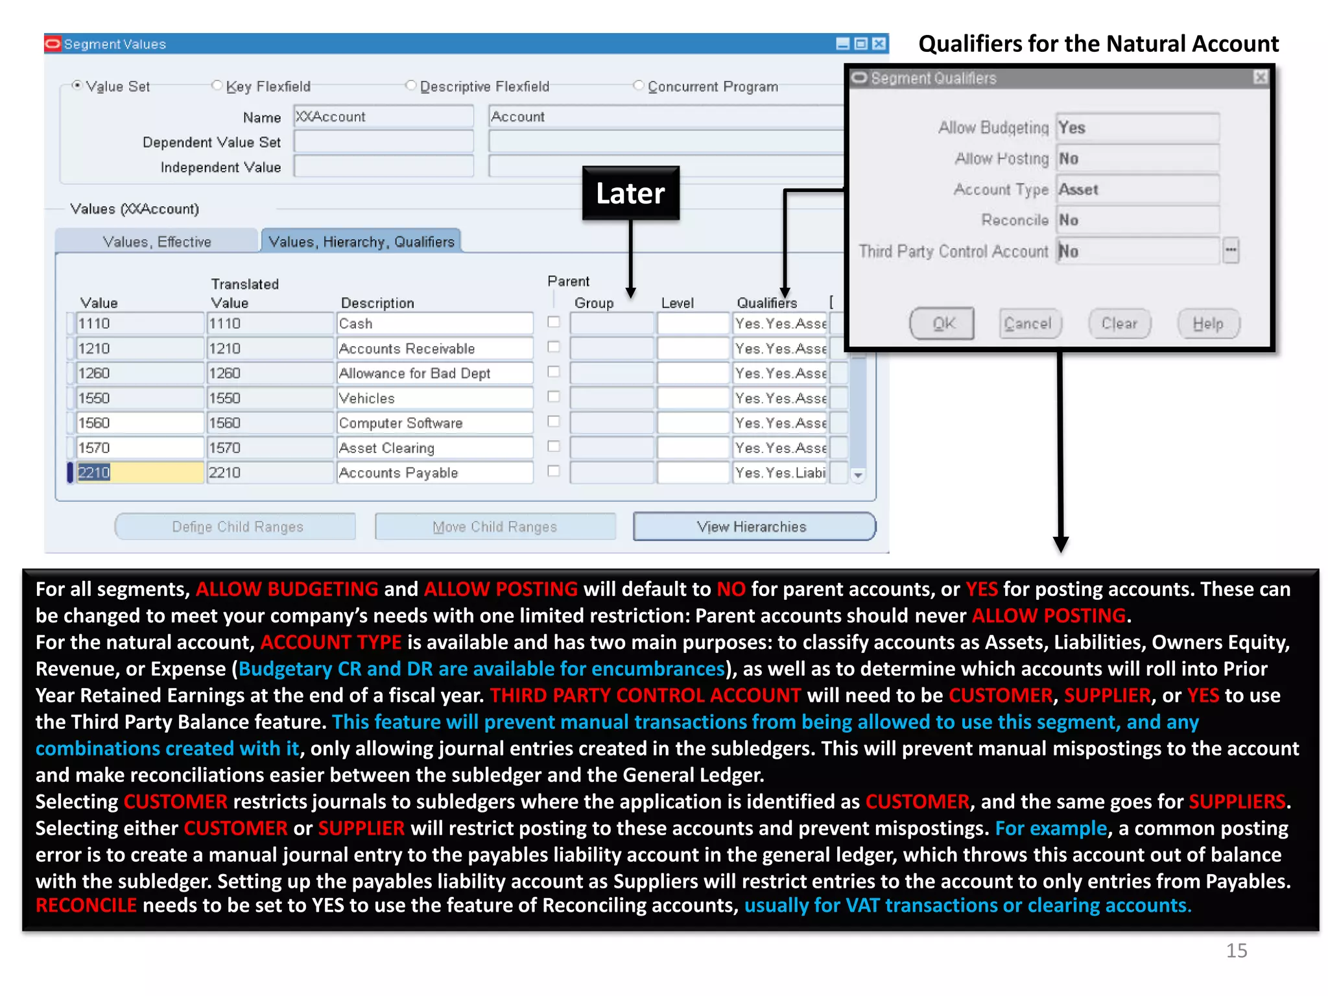
Task: Click Third Party Control Account field
Action: [1137, 251]
